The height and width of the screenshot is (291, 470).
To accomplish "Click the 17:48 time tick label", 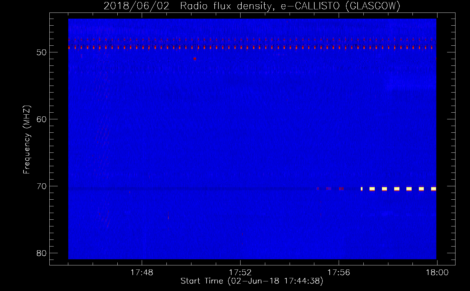I will click(142, 273).
